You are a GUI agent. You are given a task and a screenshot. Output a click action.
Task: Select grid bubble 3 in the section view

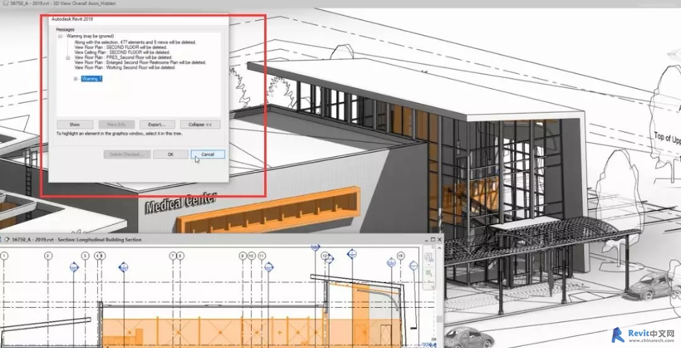tap(85, 256)
